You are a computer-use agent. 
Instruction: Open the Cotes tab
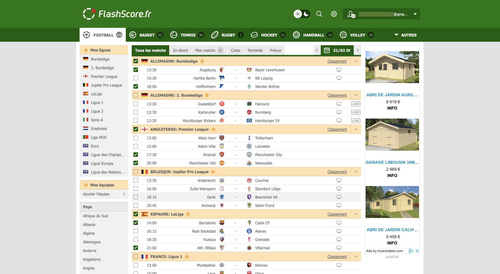(x=235, y=50)
